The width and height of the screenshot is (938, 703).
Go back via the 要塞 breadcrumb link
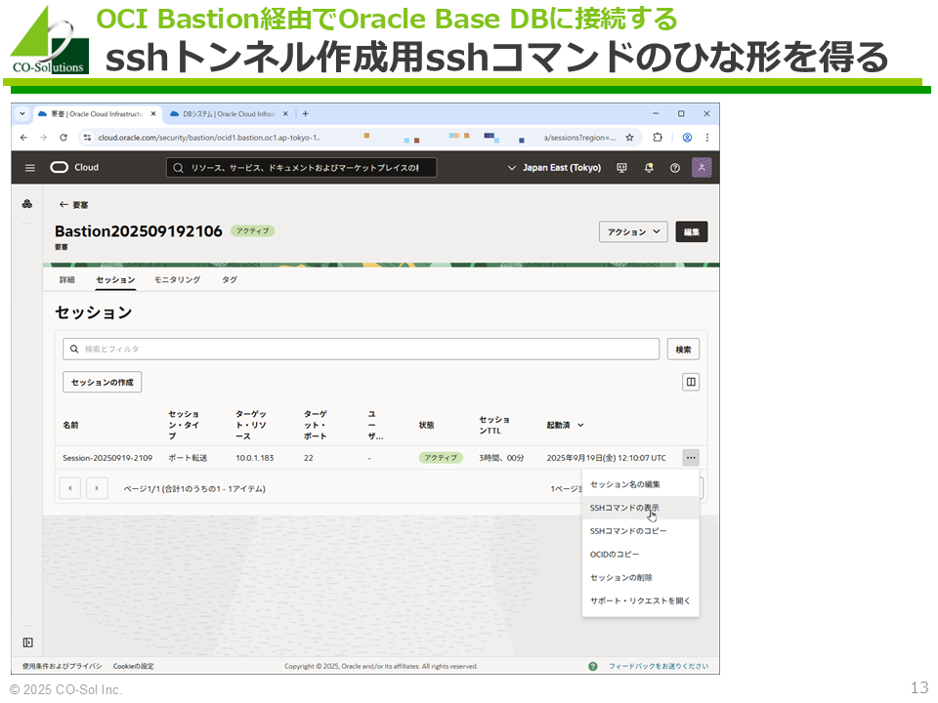click(x=73, y=205)
